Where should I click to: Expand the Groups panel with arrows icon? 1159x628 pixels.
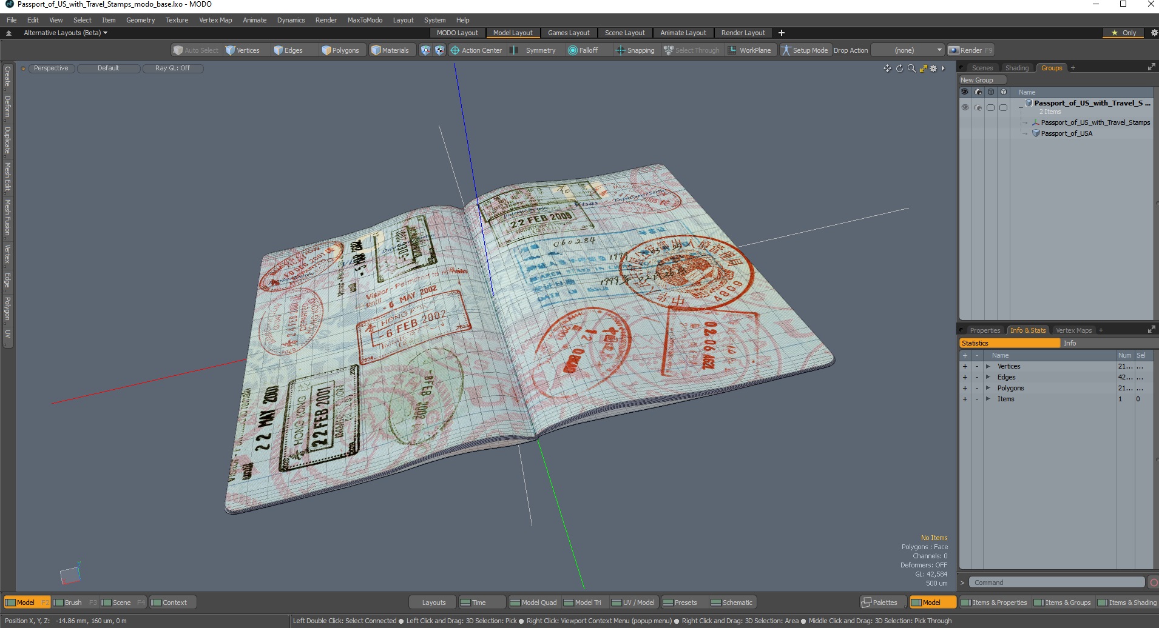1151,67
